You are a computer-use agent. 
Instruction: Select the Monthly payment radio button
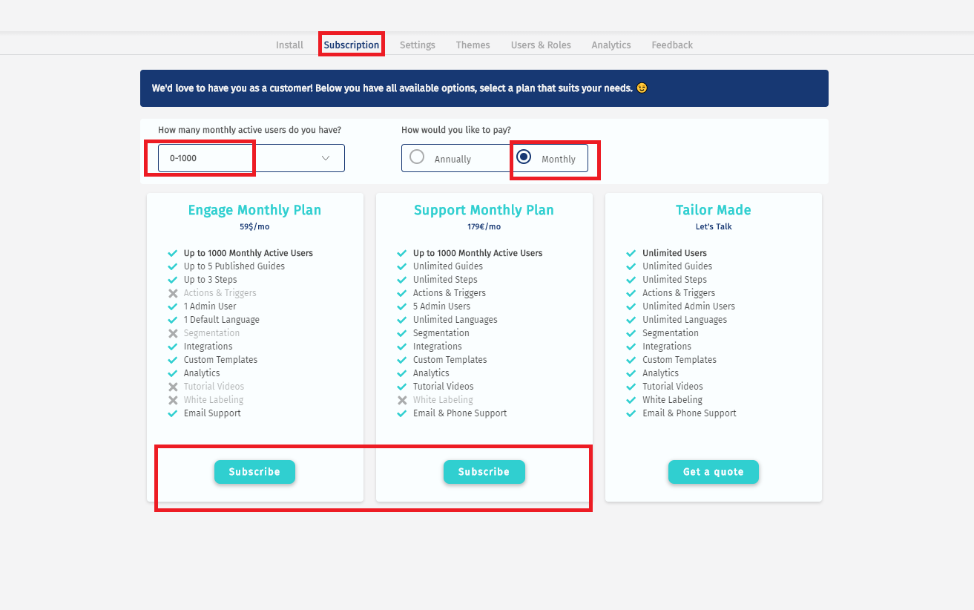(x=524, y=157)
